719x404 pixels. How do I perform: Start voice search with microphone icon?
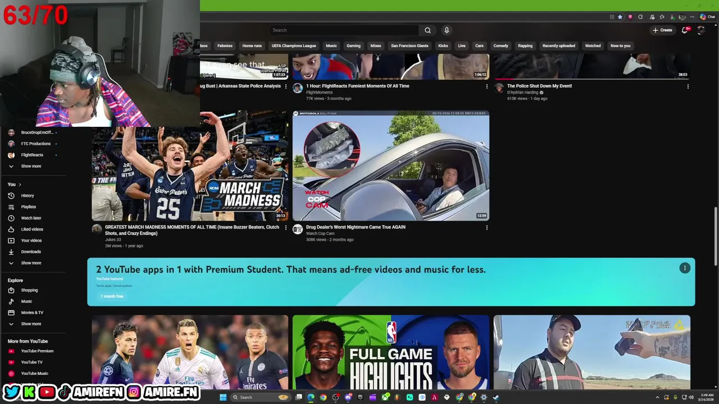coord(447,30)
